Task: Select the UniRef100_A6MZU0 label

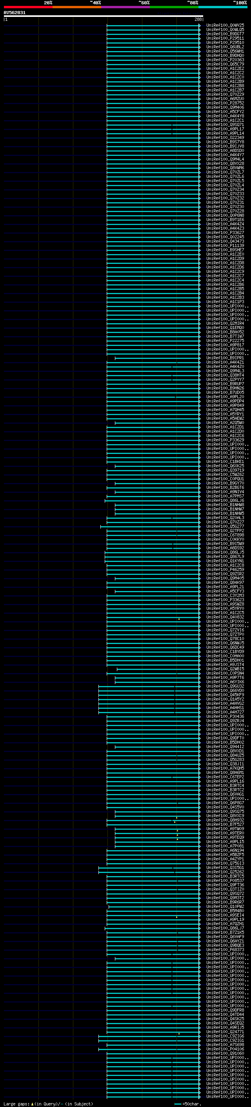Action: (x=225, y=99)
